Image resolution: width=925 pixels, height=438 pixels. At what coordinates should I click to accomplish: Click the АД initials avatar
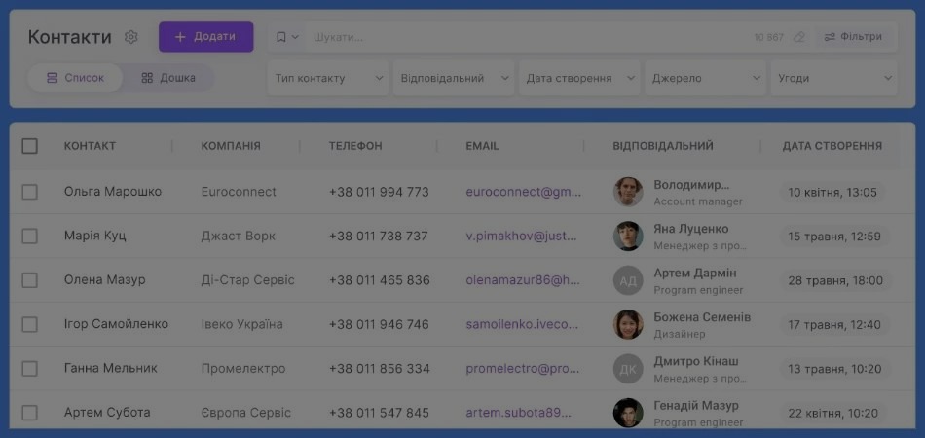point(628,280)
